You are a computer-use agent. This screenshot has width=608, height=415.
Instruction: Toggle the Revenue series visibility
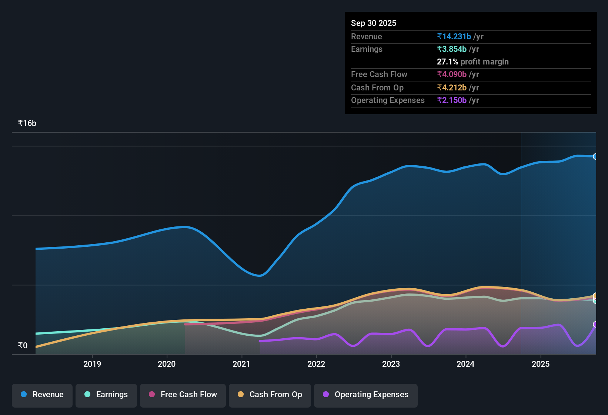click(42, 395)
